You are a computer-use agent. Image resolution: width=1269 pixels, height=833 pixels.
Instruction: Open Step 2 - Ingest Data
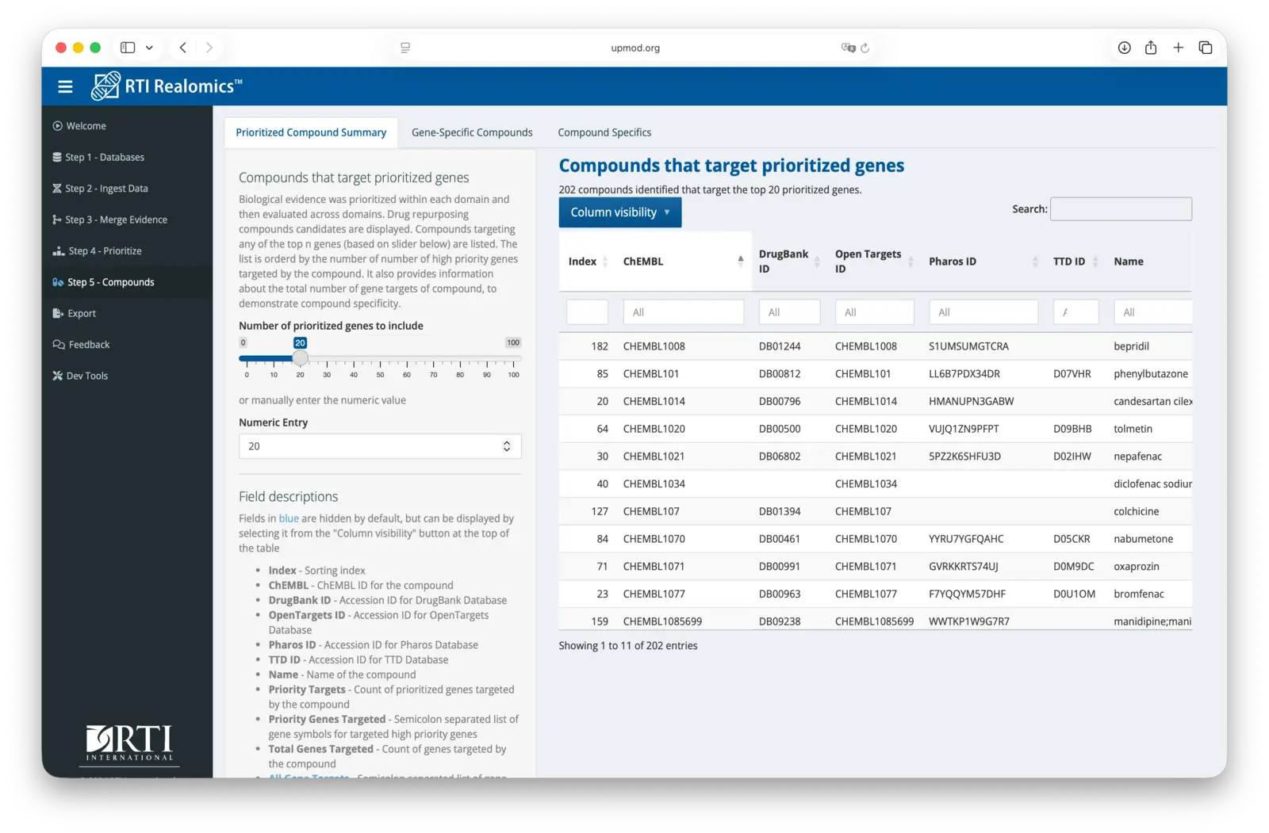(106, 188)
